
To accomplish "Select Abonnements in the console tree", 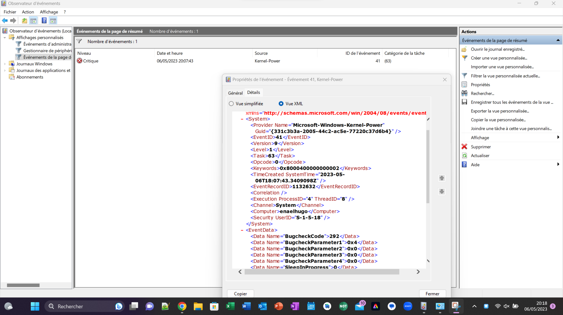I will pos(30,77).
